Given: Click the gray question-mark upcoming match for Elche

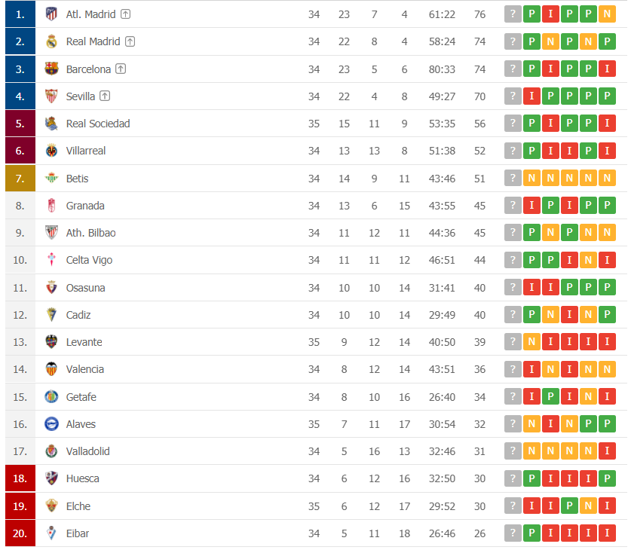Looking at the screenshot, I should 513,506.
